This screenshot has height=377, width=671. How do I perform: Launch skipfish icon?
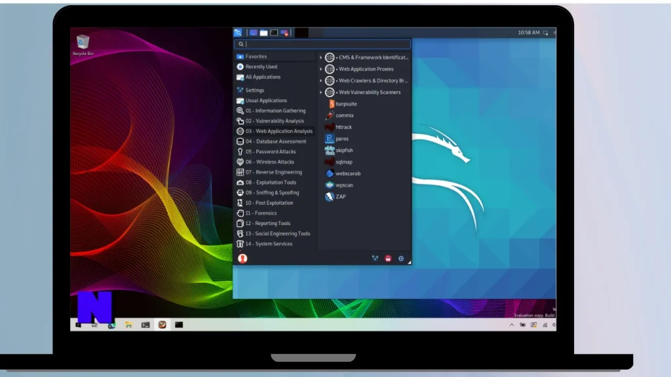[x=330, y=150]
